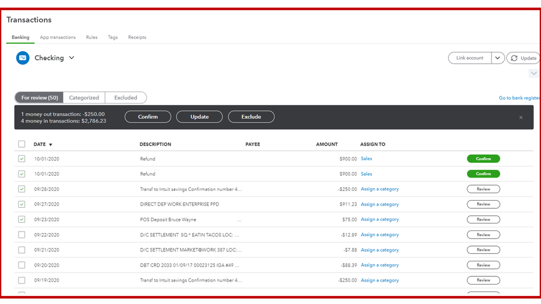Review the EATIN TACOS transaction
This screenshot has width=541, height=304.
[484, 235]
